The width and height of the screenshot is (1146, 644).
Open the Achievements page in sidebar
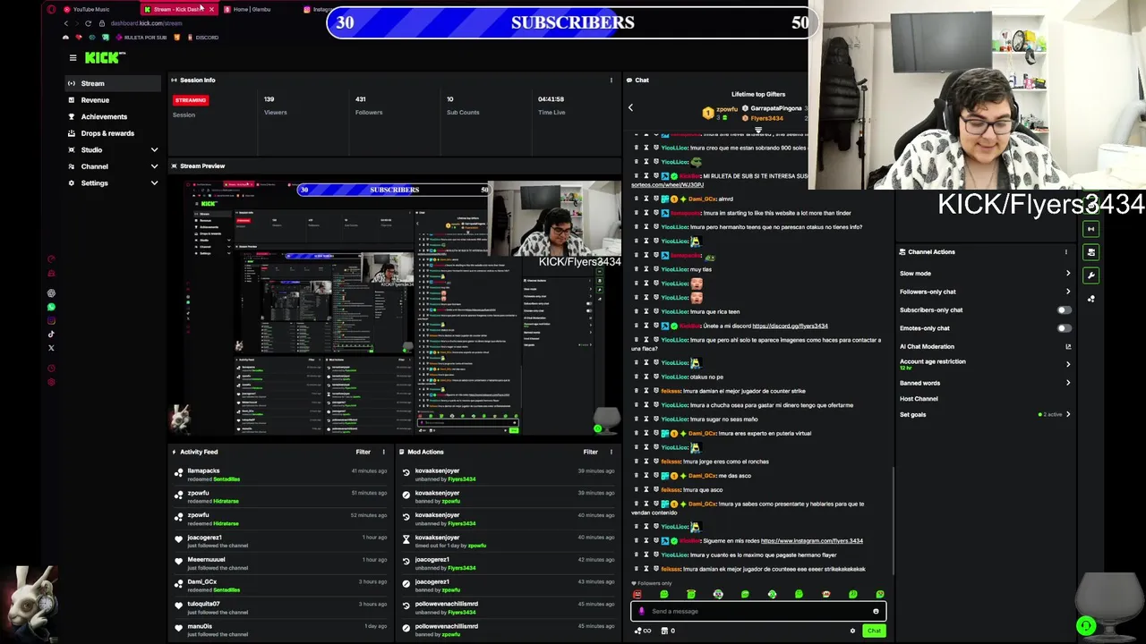tap(112, 116)
